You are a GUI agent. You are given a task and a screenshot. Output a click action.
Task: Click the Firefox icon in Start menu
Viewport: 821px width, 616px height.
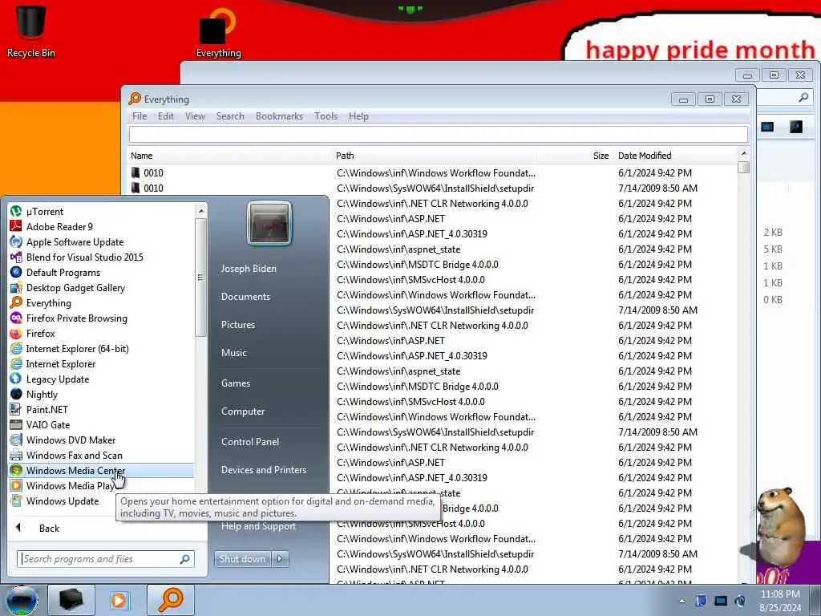tap(16, 333)
